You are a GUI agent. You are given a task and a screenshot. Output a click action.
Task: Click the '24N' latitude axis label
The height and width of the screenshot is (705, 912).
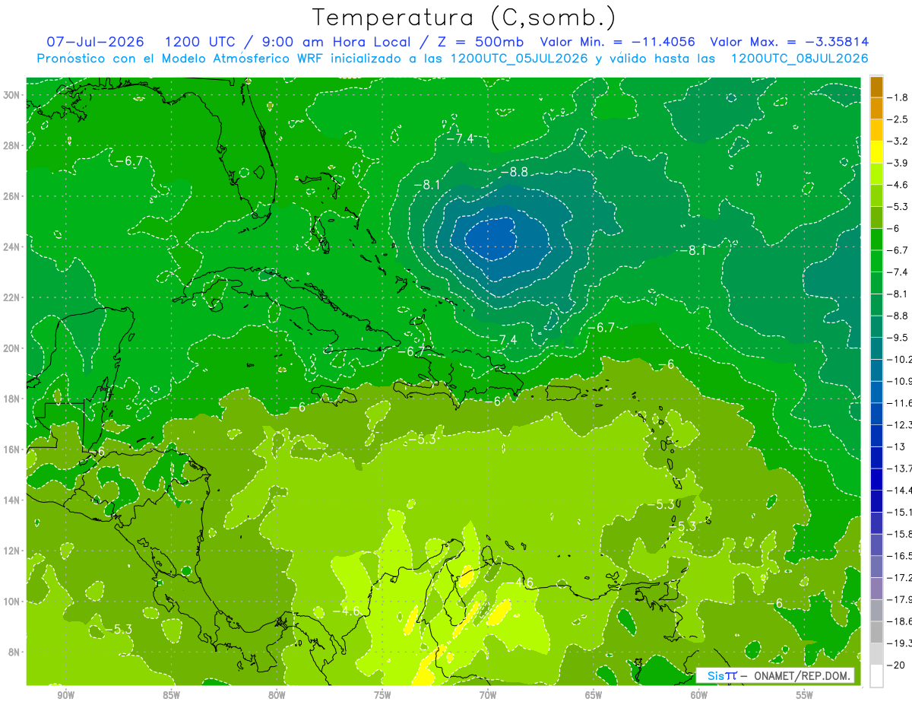point(13,246)
